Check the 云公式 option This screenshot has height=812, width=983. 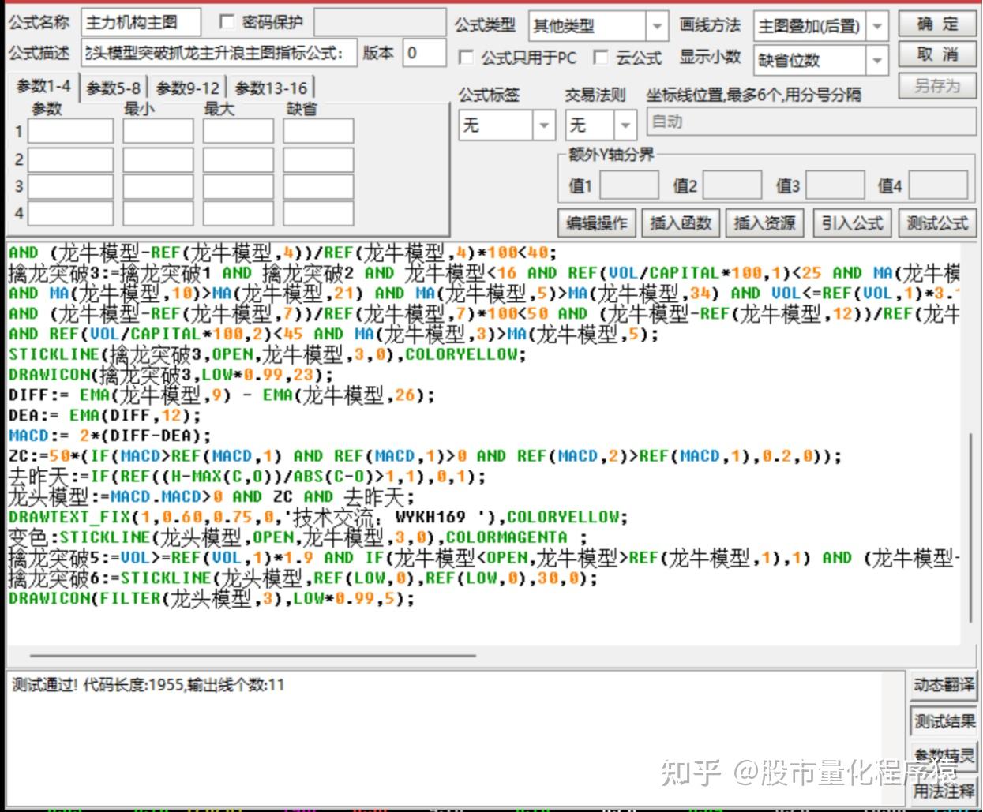(x=602, y=58)
